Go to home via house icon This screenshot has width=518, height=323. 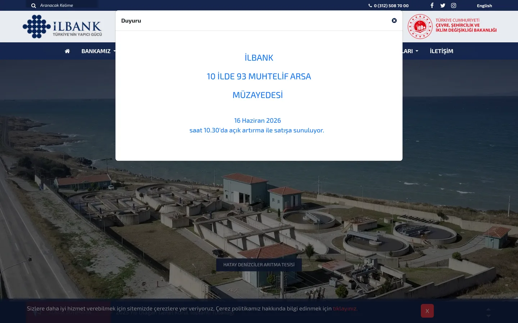(67, 51)
